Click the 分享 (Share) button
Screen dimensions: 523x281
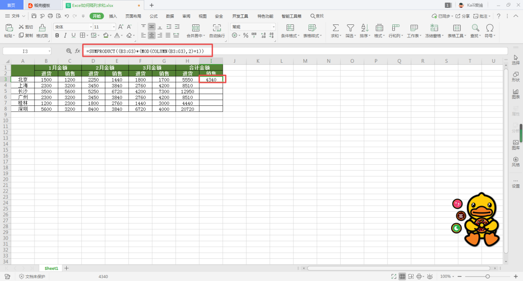point(463,16)
